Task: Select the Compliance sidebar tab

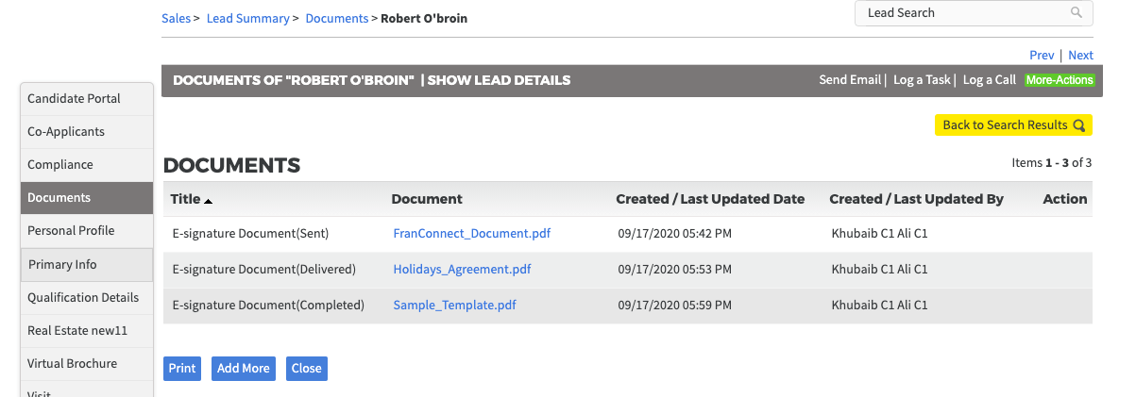Action: pyautogui.click(x=87, y=165)
